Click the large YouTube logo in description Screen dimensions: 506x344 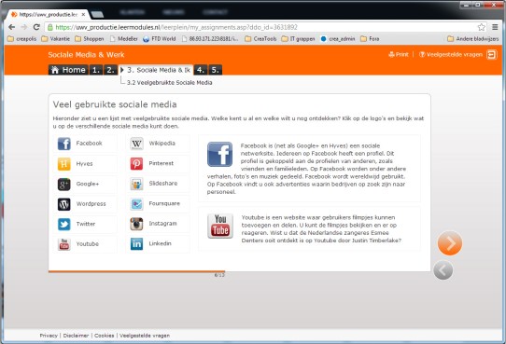pos(220,226)
